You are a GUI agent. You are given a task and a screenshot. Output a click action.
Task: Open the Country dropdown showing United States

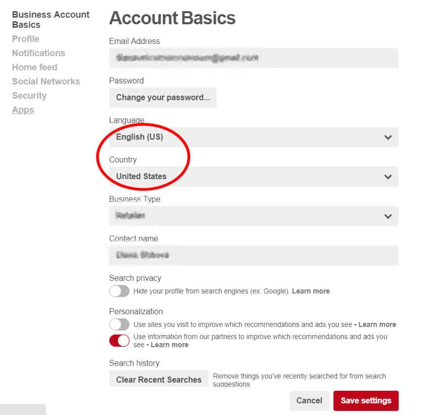click(x=253, y=177)
